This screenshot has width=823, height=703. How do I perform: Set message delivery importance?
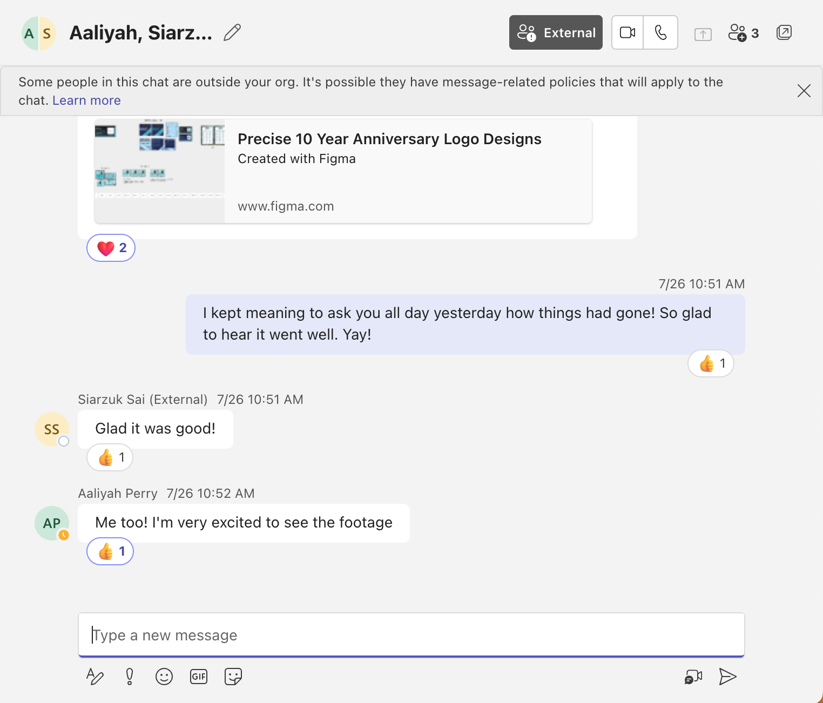129,676
